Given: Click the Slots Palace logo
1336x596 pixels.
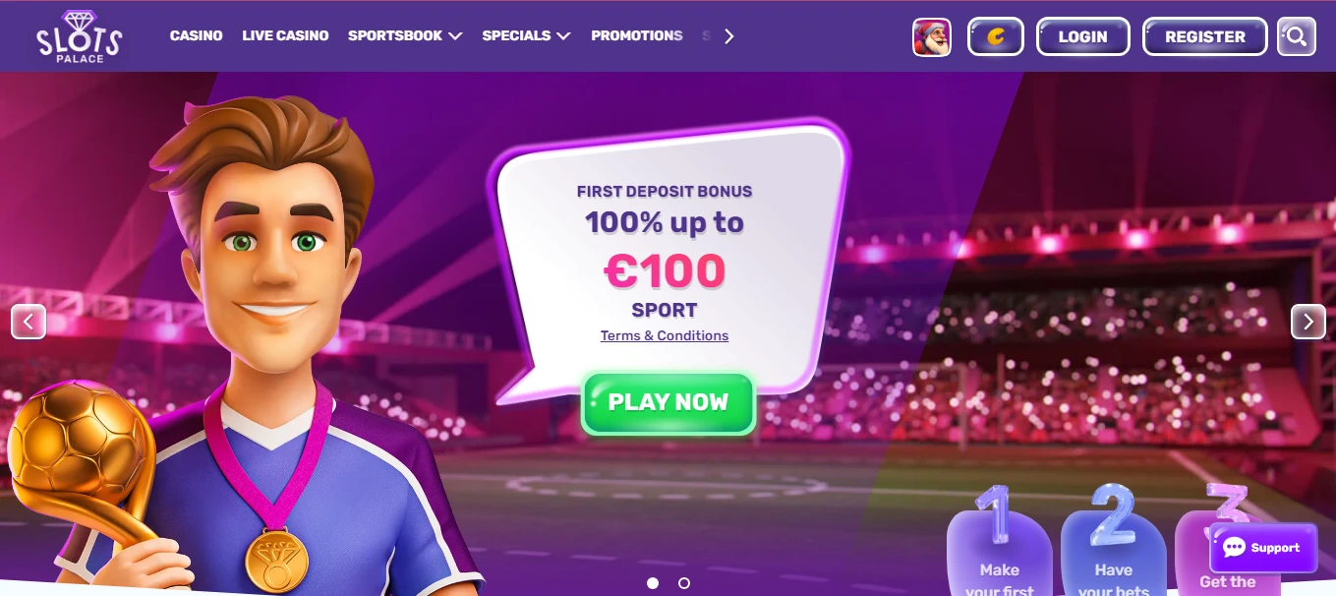Looking at the screenshot, I should 80,36.
